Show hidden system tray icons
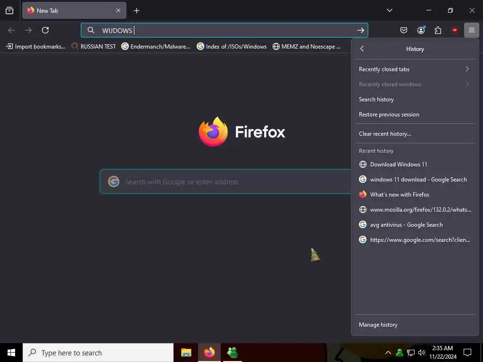 388,353
